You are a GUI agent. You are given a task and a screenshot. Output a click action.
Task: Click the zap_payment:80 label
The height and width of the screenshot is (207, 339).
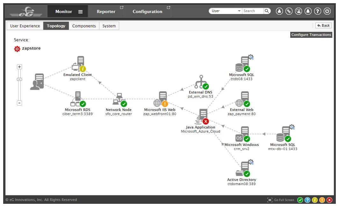click(242, 114)
